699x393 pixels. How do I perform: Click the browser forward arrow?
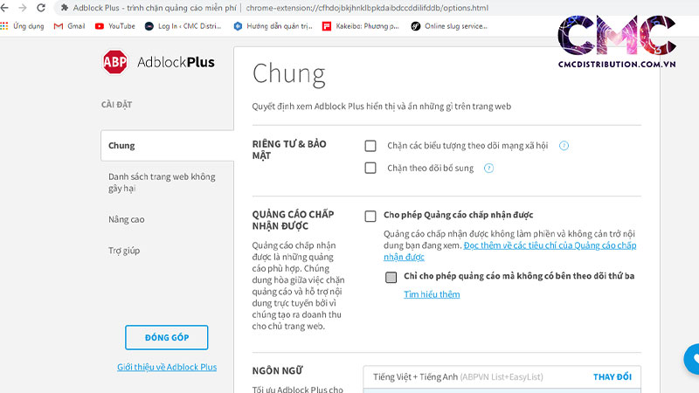[x=23, y=8]
